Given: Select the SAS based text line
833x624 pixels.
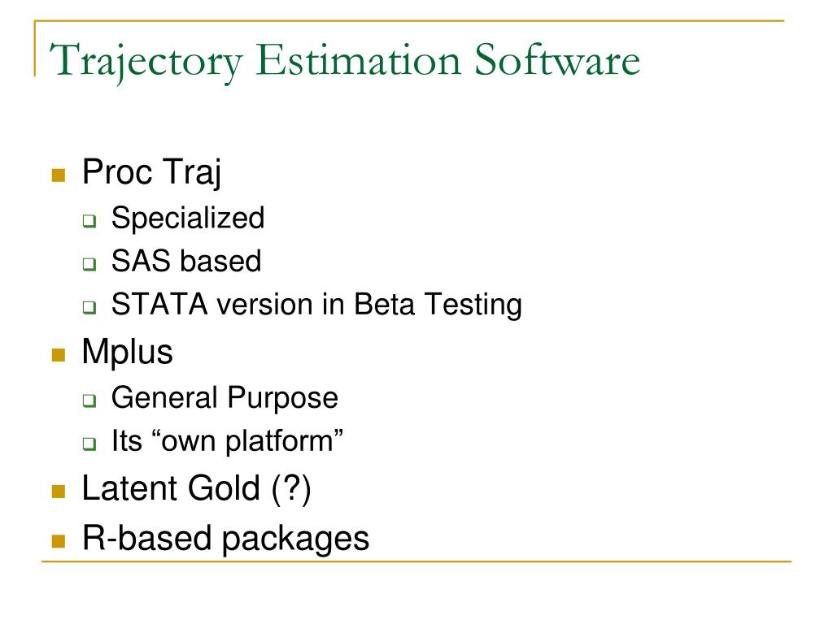Looking at the screenshot, I should 186,261.
